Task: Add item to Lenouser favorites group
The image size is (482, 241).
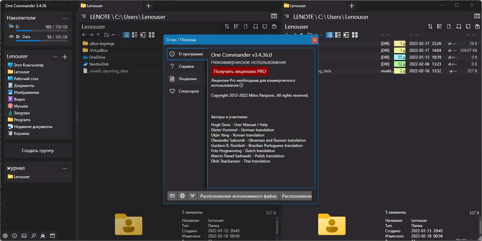Action: point(65,57)
